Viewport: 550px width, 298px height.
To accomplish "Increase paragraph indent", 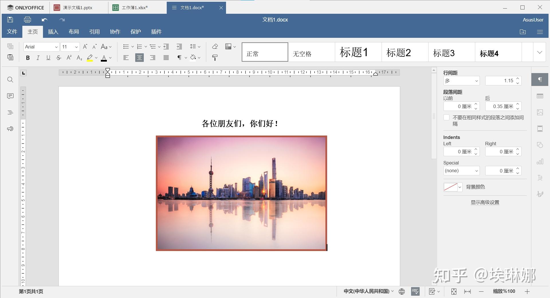I will pos(179,46).
